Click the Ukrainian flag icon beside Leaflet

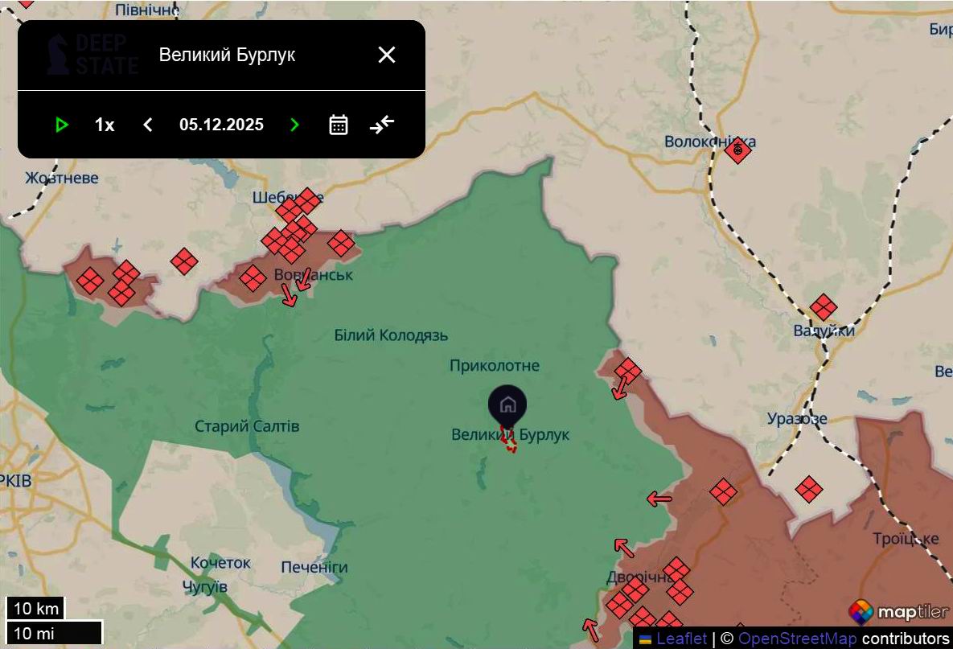[x=645, y=637]
